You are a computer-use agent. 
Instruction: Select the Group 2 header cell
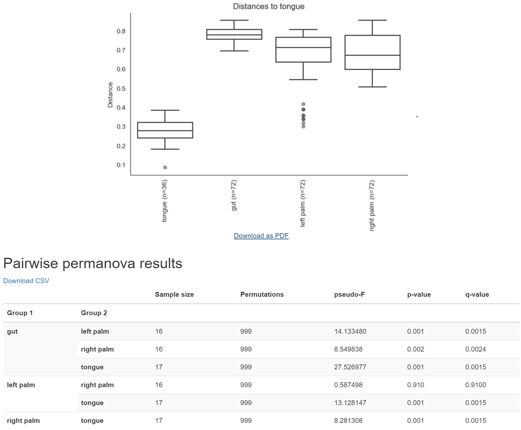point(94,313)
